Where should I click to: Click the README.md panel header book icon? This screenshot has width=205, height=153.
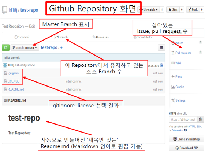(x=6, y=100)
